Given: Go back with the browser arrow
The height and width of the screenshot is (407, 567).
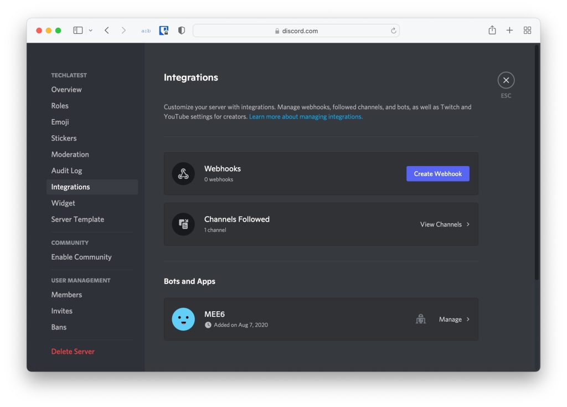Looking at the screenshot, I should point(107,30).
